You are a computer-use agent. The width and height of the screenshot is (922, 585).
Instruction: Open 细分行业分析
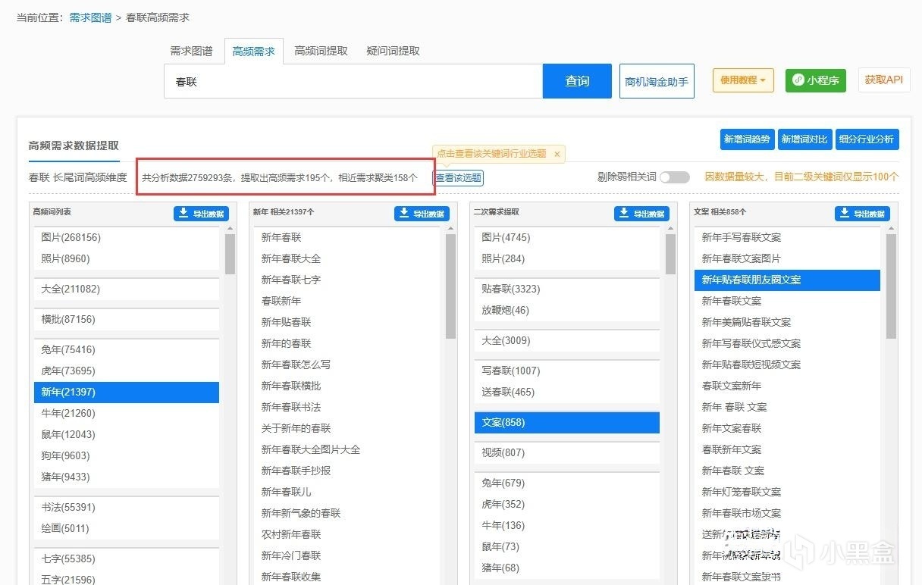(867, 139)
